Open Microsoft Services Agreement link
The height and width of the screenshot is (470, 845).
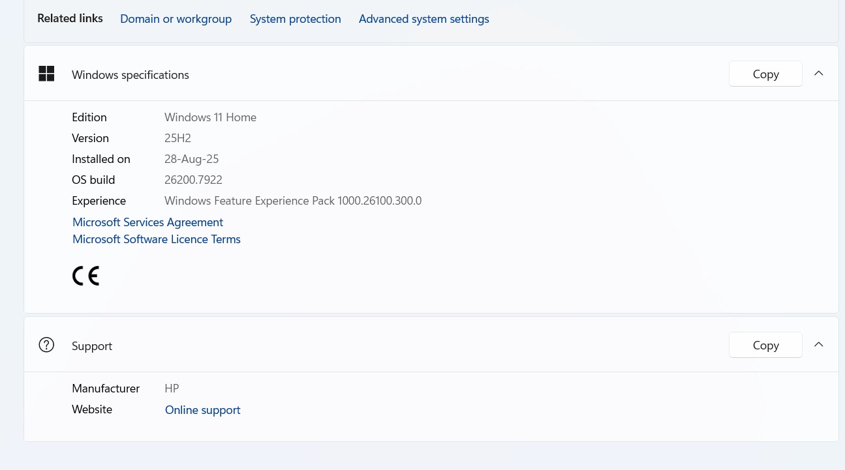click(x=148, y=222)
